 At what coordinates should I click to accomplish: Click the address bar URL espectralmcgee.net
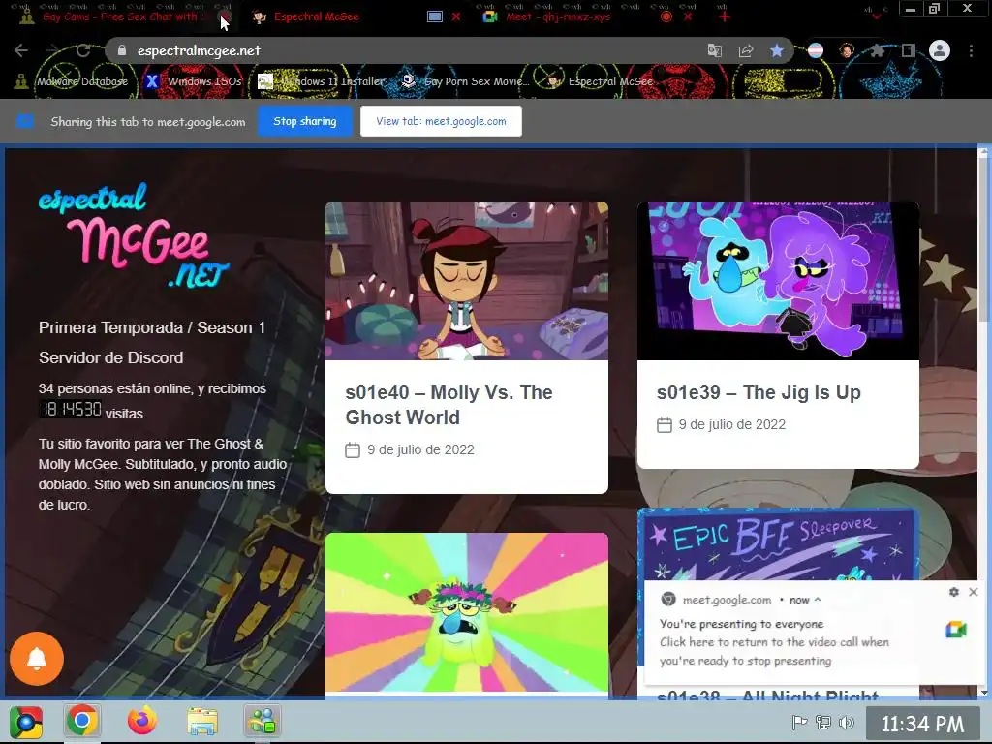pyautogui.click(x=199, y=50)
